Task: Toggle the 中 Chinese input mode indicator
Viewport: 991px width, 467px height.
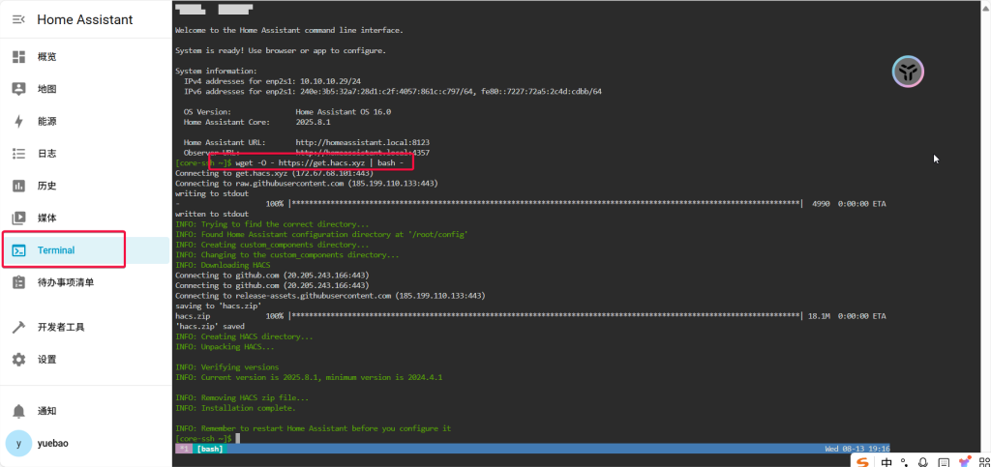Action: point(886,462)
